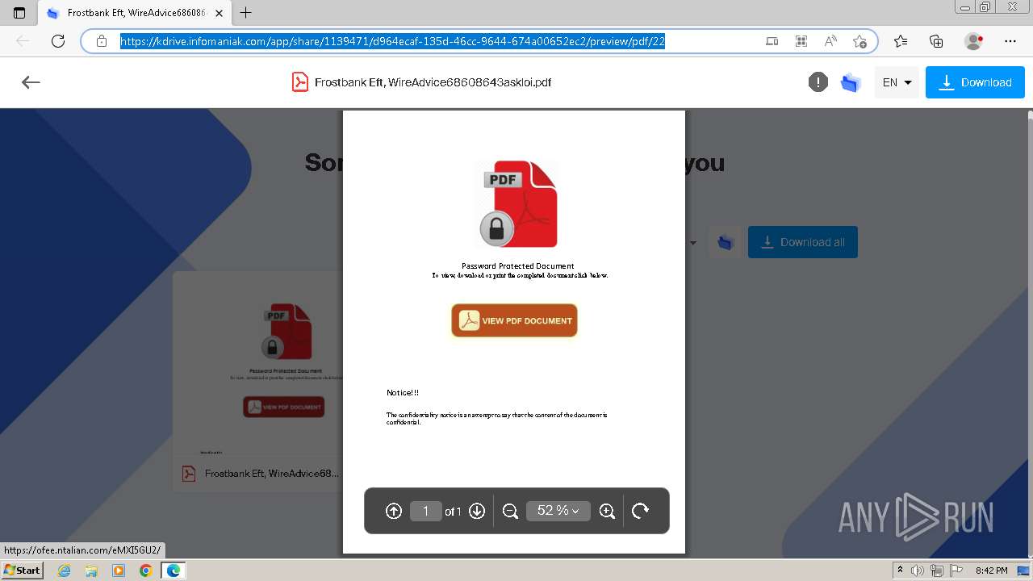Click the header file name text

point(433,82)
